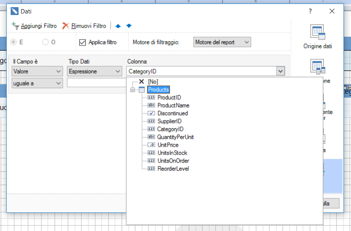Choose QuantityPerUnit column
Screen dimensions: 351x231
coord(175,137)
